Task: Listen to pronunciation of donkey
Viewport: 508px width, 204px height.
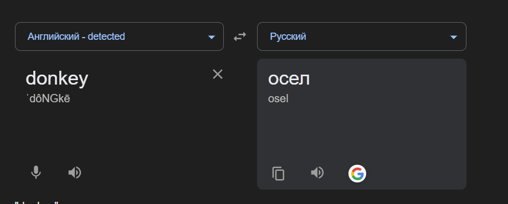Action: tap(75, 173)
